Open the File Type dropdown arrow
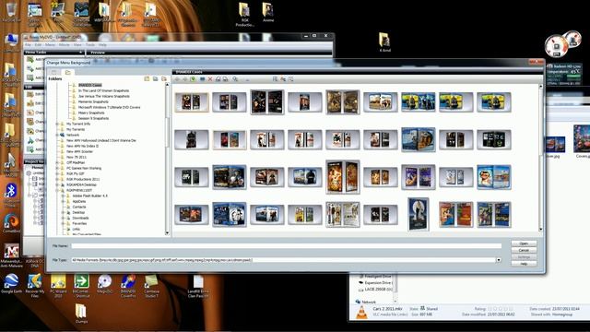The width and height of the screenshot is (590, 332). point(499,260)
